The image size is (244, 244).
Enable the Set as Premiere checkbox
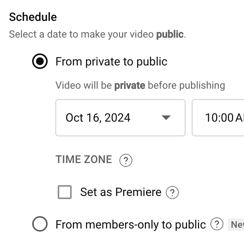[65, 192]
